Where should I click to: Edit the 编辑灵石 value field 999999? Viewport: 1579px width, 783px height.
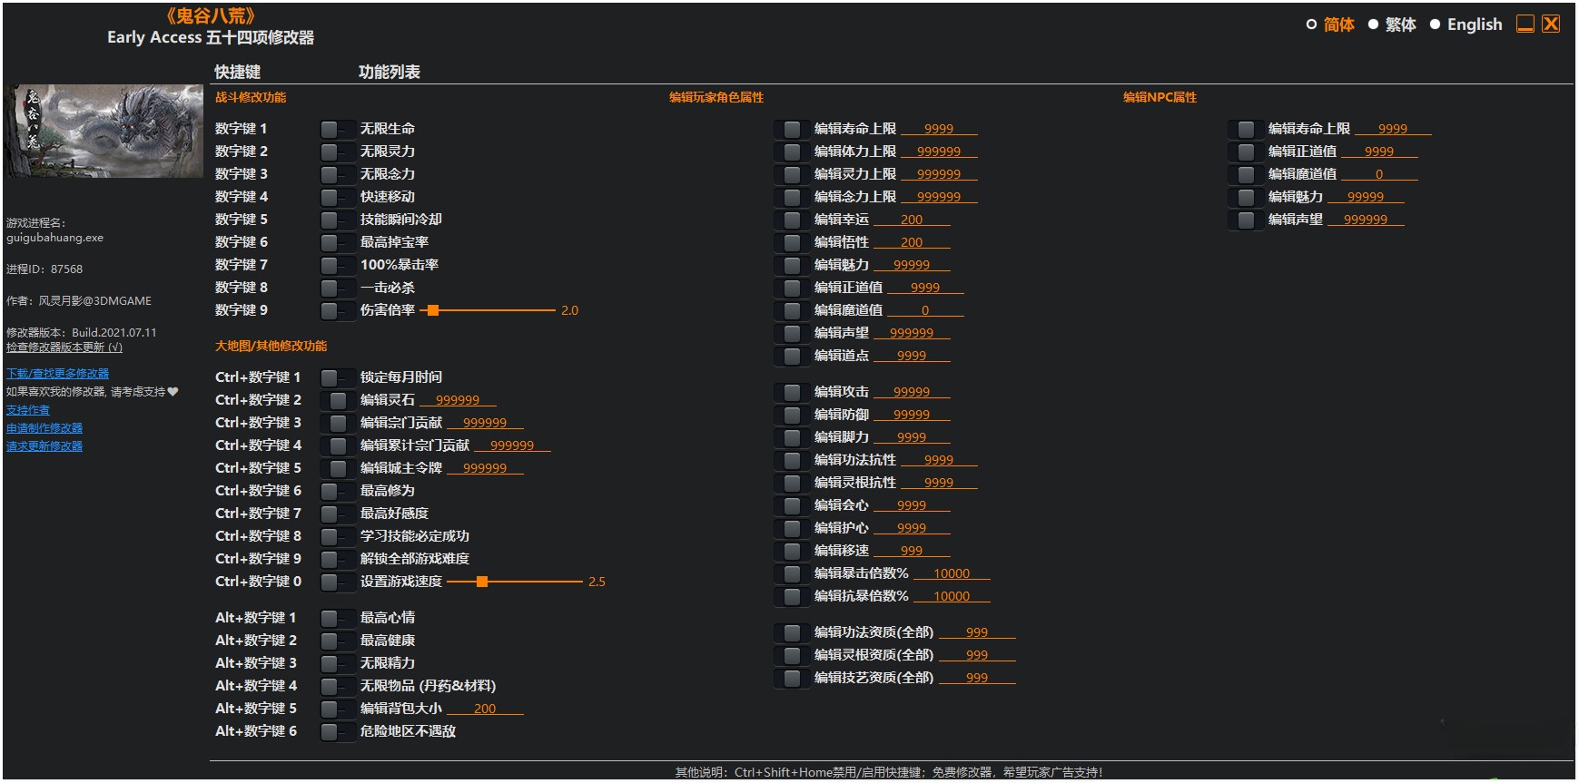point(458,400)
